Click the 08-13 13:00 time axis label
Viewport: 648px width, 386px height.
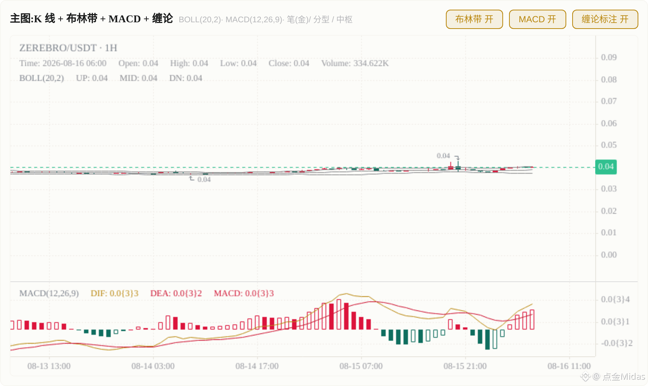pyautogui.click(x=49, y=366)
